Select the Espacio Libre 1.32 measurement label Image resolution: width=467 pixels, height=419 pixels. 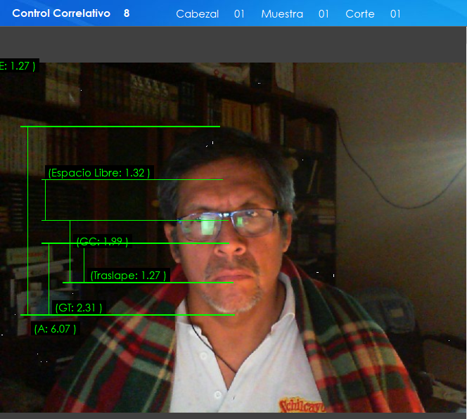(x=98, y=173)
